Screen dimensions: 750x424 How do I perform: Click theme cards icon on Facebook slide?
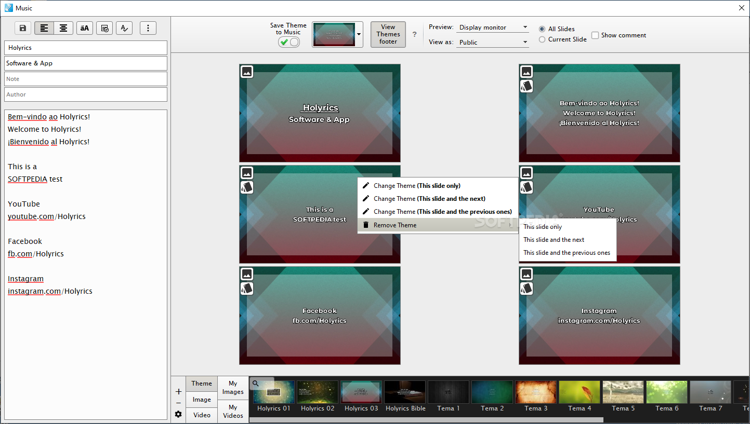point(247,289)
